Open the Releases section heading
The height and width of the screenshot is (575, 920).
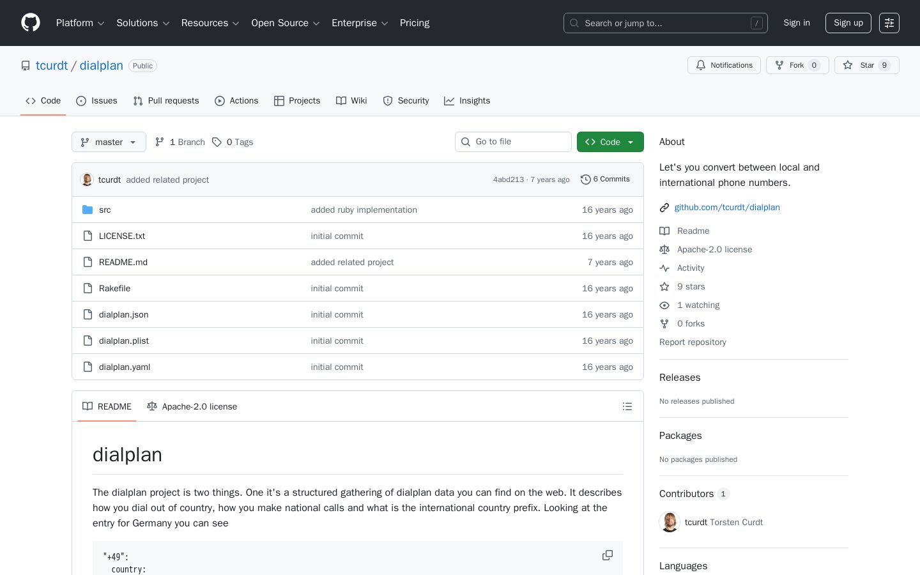point(680,378)
